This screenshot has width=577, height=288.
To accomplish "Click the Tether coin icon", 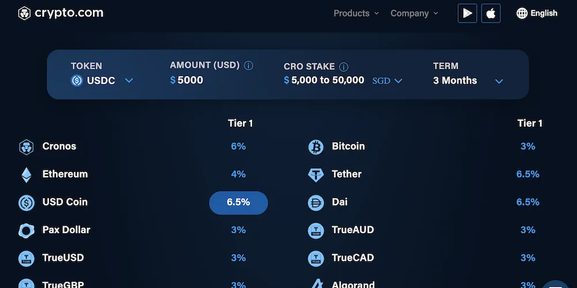I will [316, 175].
